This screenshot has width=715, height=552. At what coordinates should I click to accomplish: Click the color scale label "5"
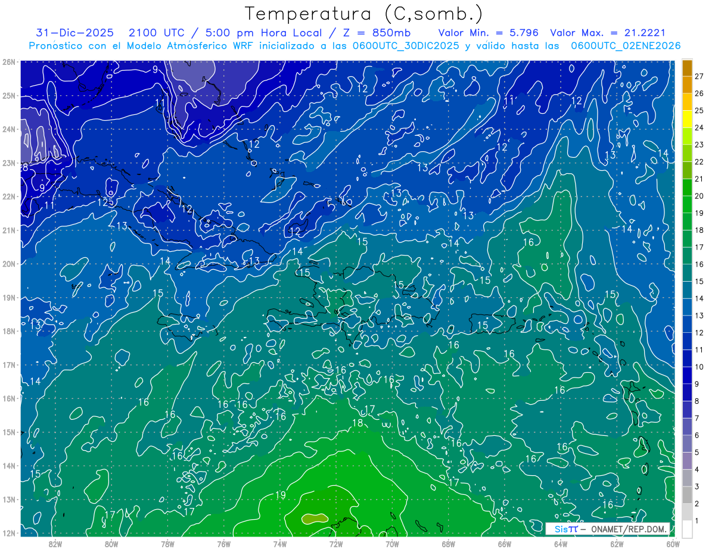(697, 453)
